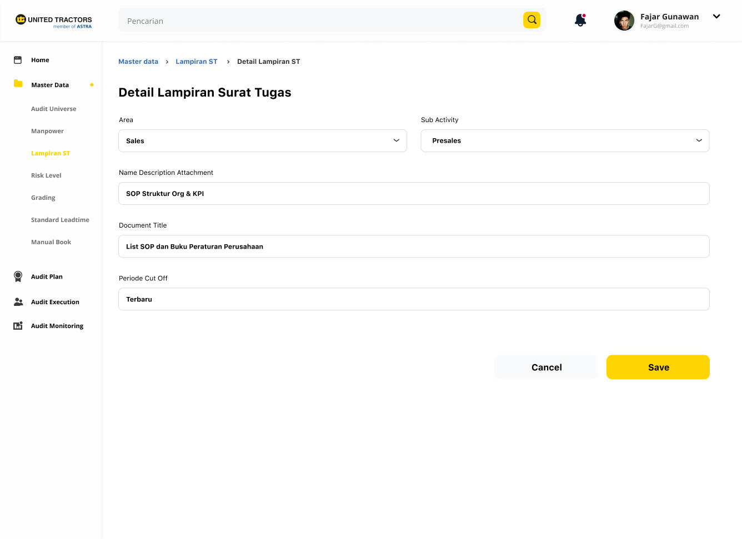Click the Audit Execution people icon
742x539 pixels.
(x=18, y=302)
